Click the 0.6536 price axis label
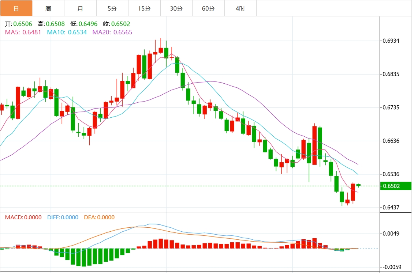Image resolution: width=414 pixels, height=273 pixels. (391, 174)
